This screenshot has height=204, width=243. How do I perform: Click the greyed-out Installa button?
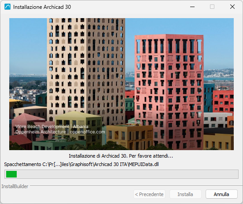[x=185, y=194]
